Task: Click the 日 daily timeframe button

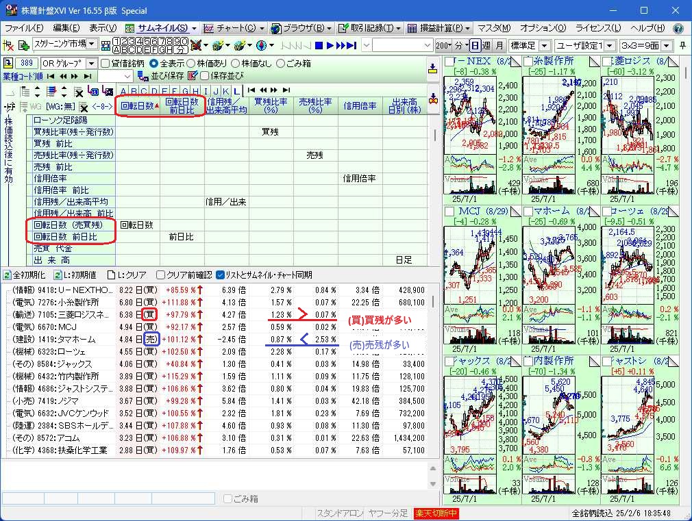Action: [x=474, y=45]
